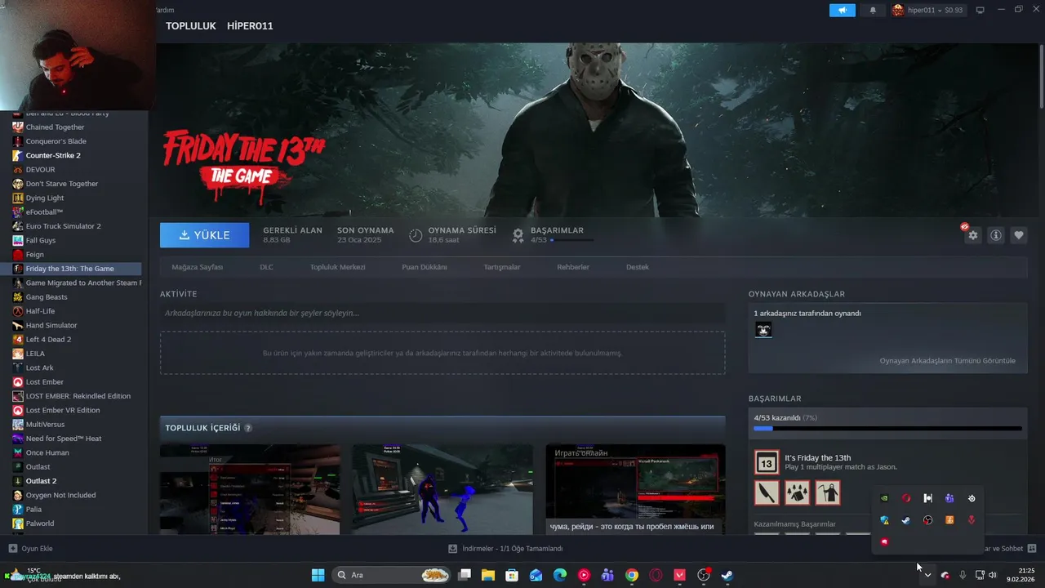Open the It's Friday the 13th achievement icon
This screenshot has height=588, width=1045.
point(767,462)
